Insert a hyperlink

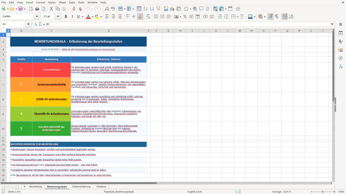[195, 9]
